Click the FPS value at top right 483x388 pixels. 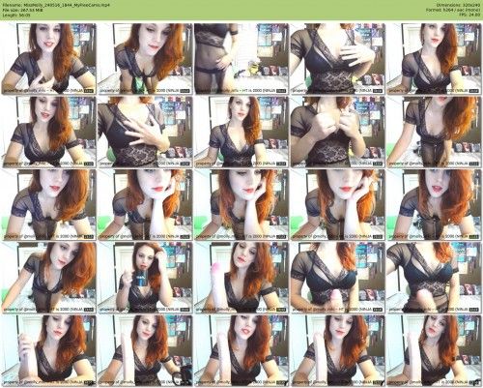(470, 15)
